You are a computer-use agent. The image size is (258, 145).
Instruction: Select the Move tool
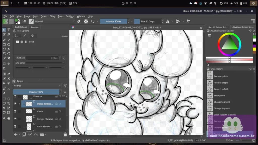coord(9,64)
